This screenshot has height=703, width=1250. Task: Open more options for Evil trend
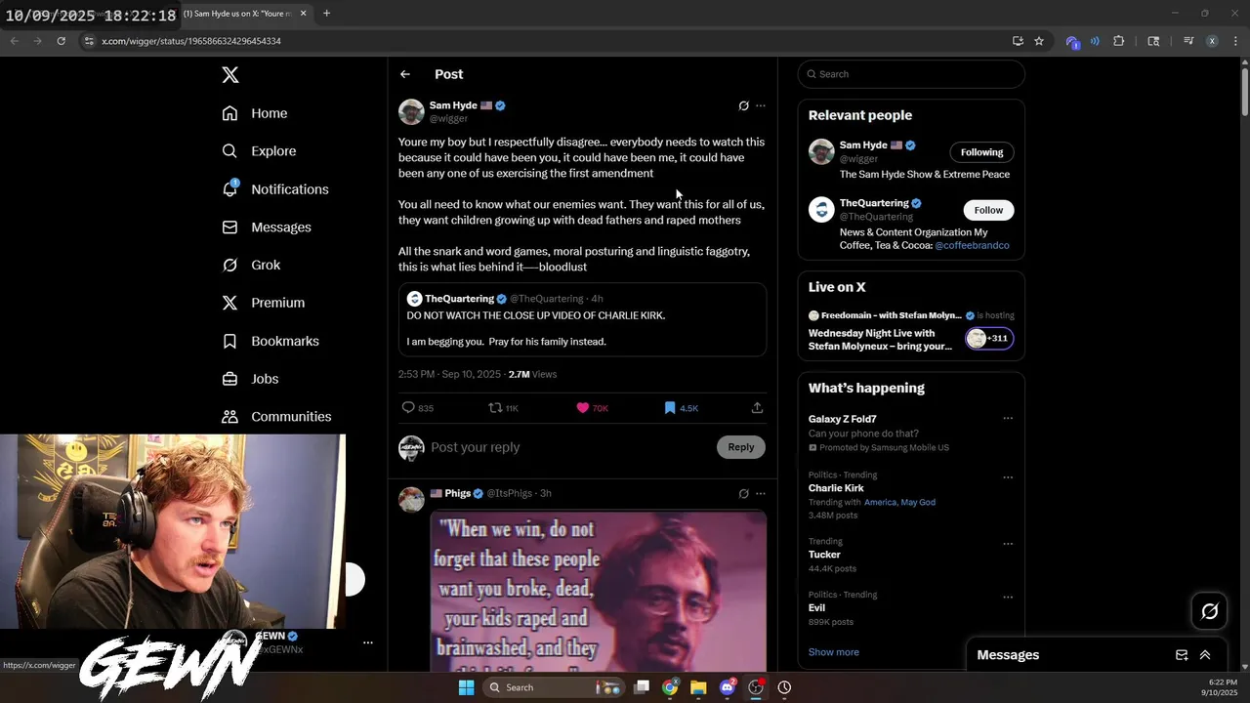point(1008,597)
